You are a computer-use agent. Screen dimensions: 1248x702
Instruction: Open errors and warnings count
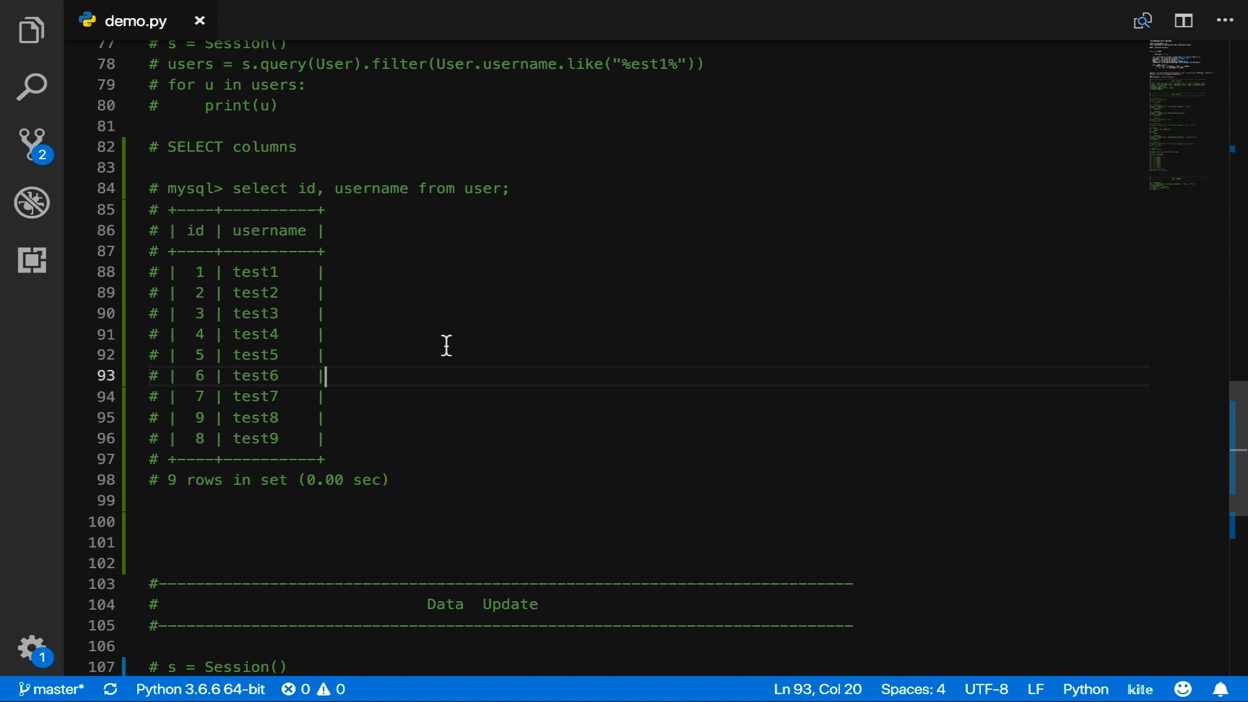pyautogui.click(x=313, y=689)
